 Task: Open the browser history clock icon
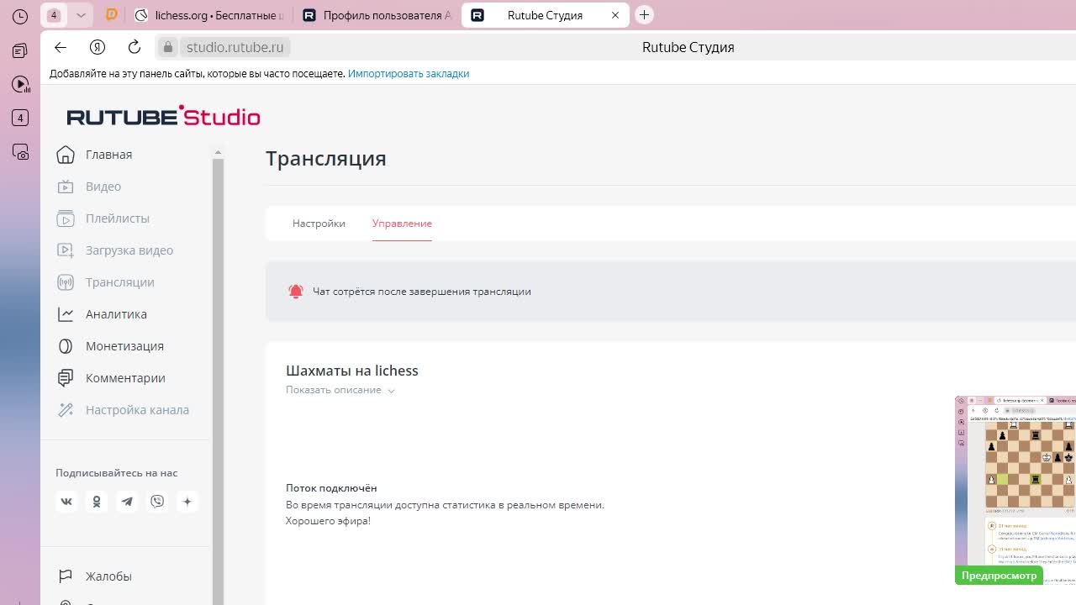[20, 16]
